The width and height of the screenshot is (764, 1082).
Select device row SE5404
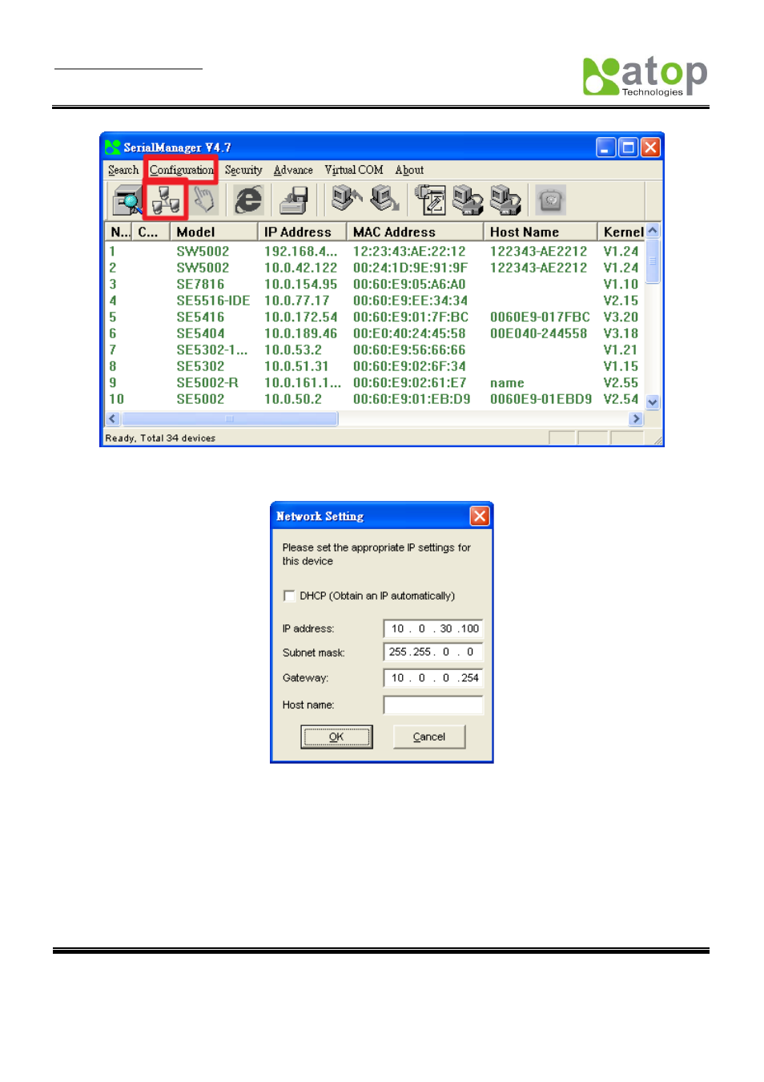coord(375,333)
